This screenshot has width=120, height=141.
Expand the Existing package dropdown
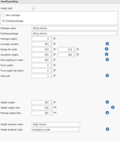coord(116,34)
